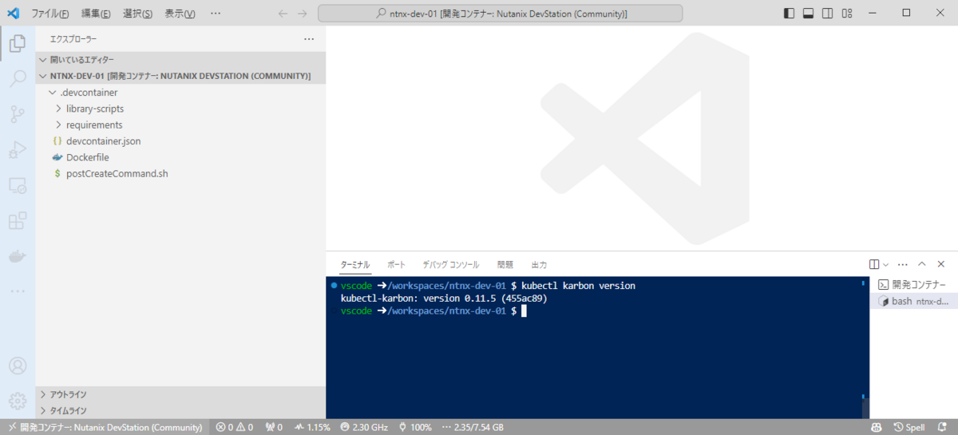The image size is (958, 435).
Task: Open the 表示 menu
Action: (180, 14)
